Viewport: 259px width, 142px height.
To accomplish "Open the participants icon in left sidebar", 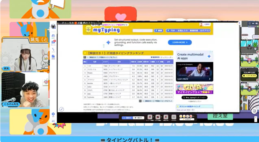I will (53, 35).
